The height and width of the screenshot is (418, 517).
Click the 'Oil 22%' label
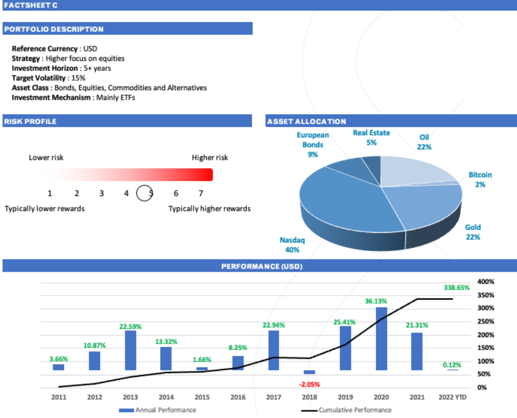click(x=424, y=142)
